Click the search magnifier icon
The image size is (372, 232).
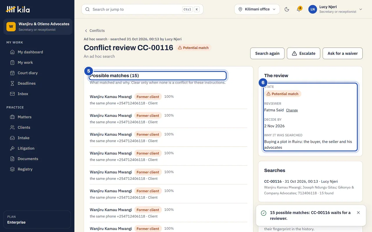point(87,9)
